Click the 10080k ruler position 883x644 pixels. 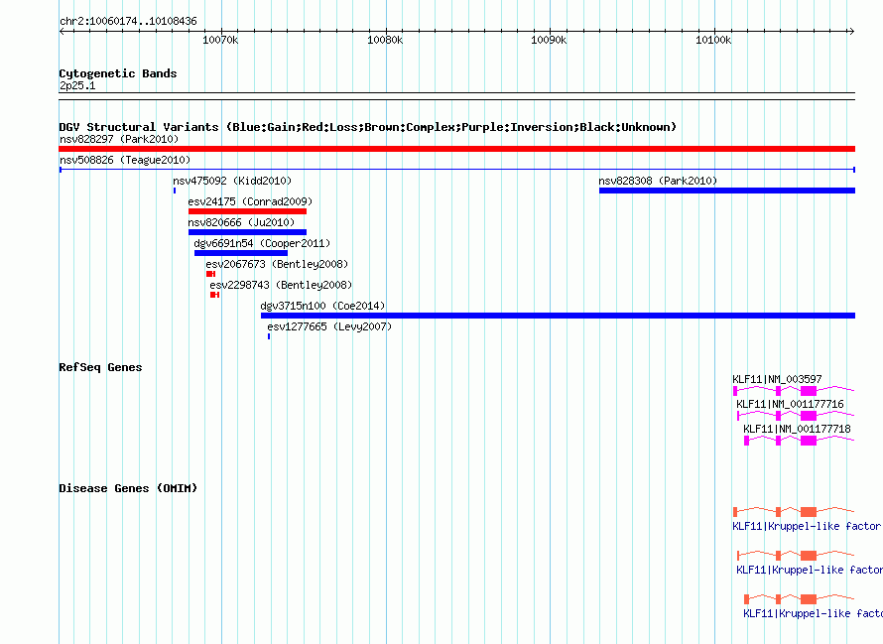point(386,40)
